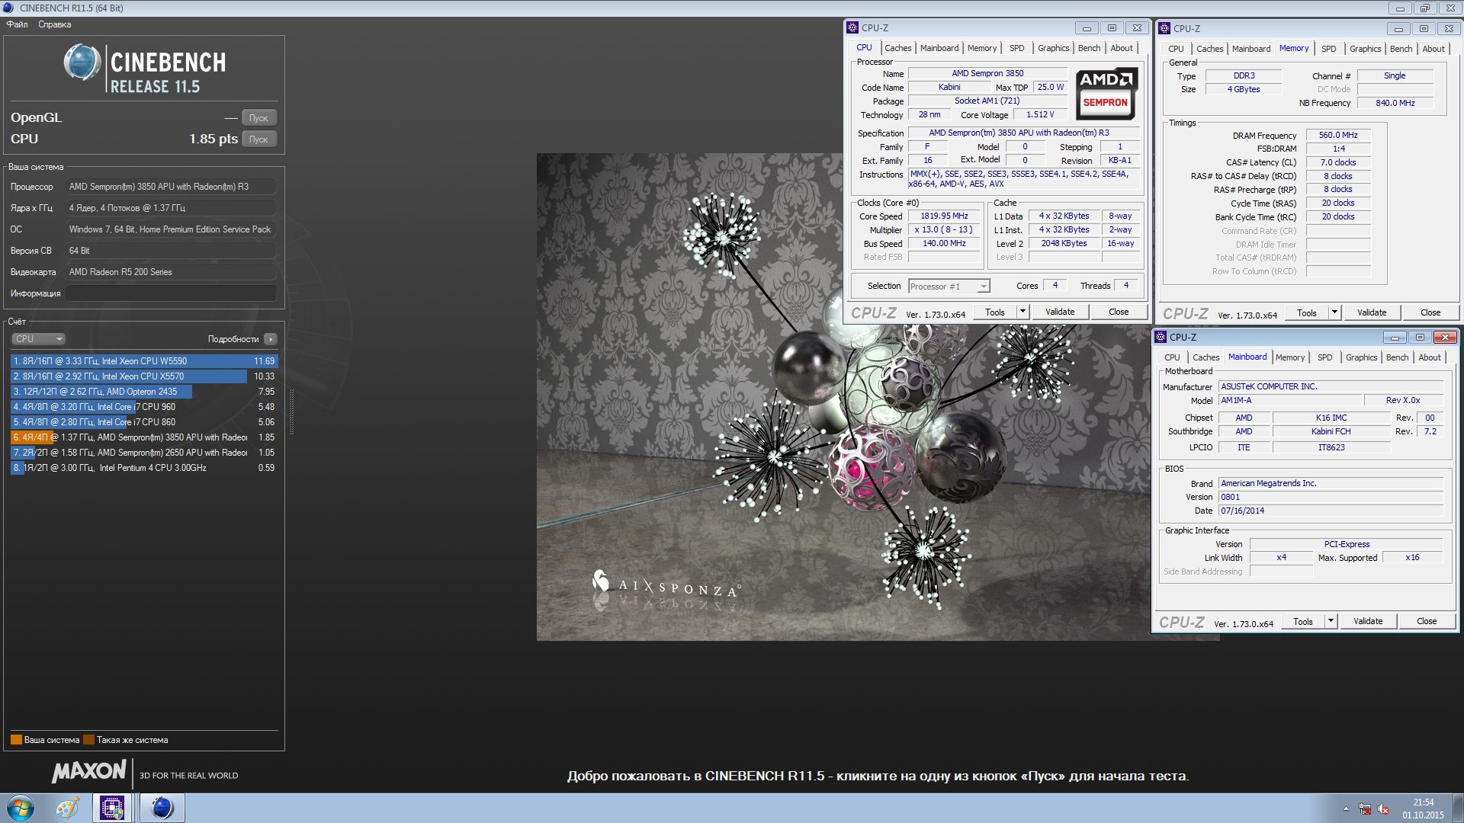Open the Paint icon in the taskbar
This screenshot has height=823, width=1464.
pos(68,808)
